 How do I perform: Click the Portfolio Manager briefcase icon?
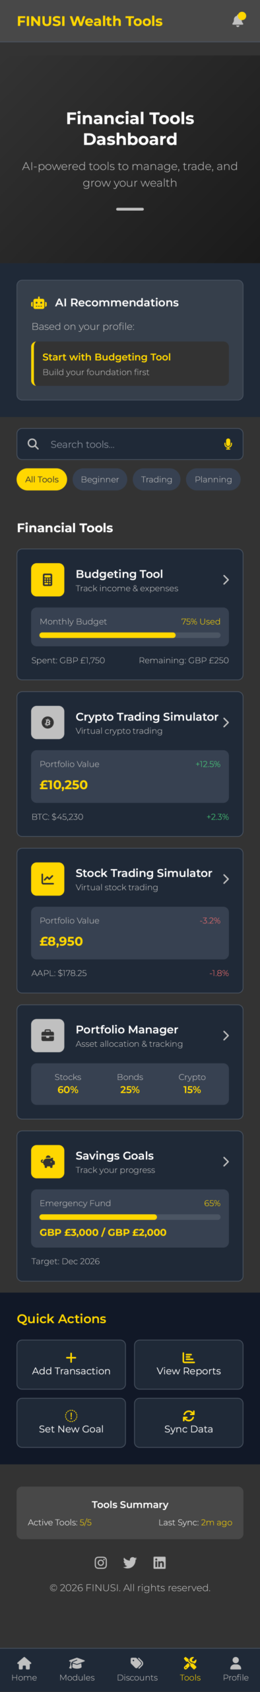pos(48,1036)
